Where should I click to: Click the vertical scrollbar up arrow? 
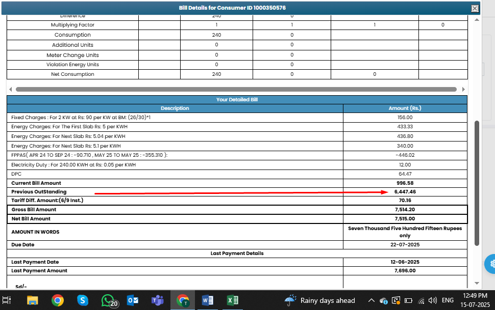pos(477,21)
